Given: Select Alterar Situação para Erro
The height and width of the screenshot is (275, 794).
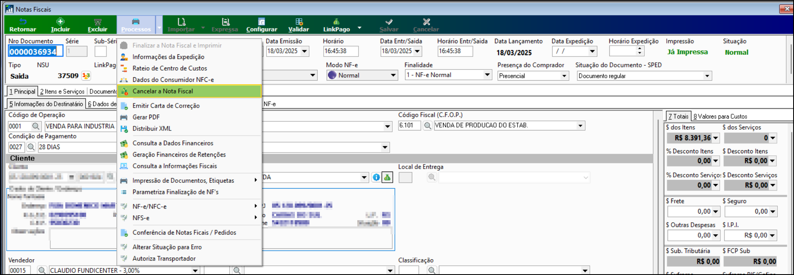Looking at the screenshot, I should [x=190, y=247].
